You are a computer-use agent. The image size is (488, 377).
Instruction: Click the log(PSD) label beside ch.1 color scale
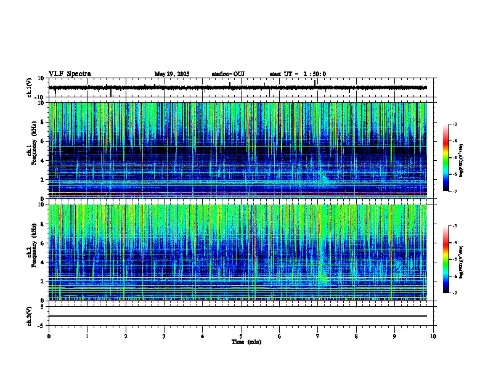point(462,161)
